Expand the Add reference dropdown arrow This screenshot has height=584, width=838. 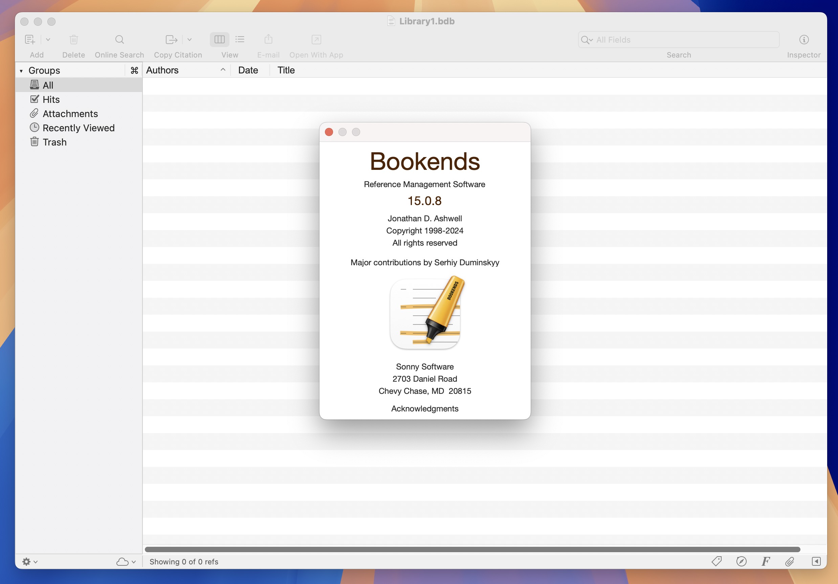point(48,40)
